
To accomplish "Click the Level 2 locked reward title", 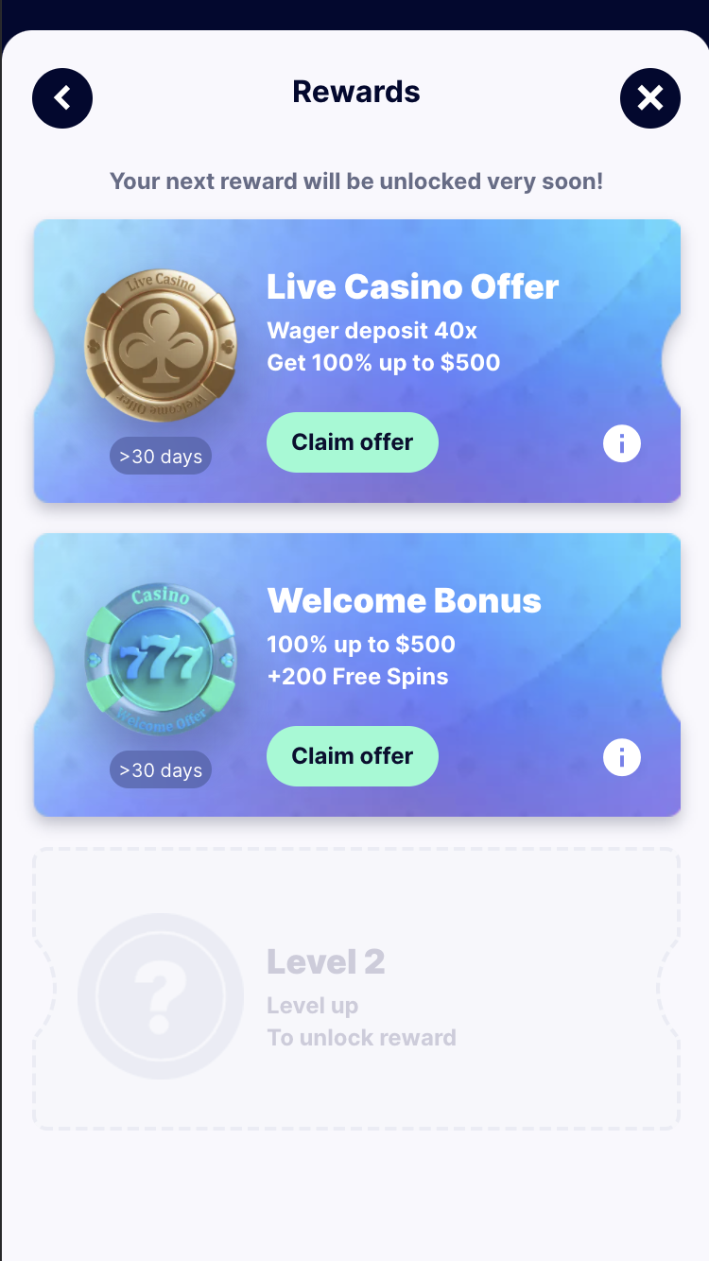I will (x=326, y=962).
